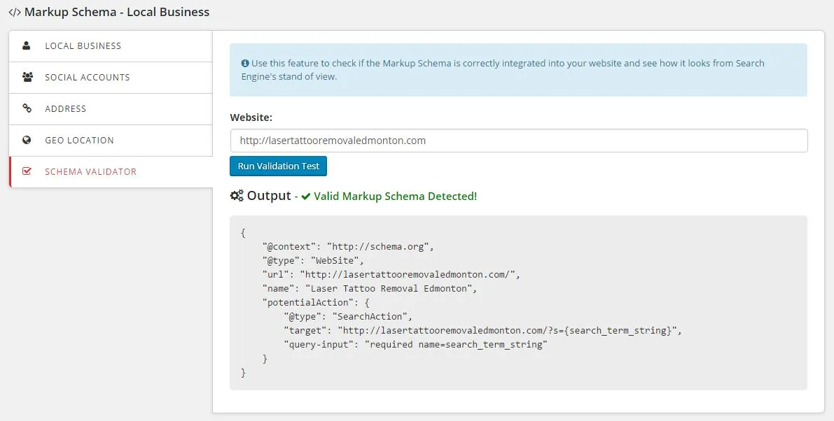Go to the Geo Location tab

coord(111,140)
